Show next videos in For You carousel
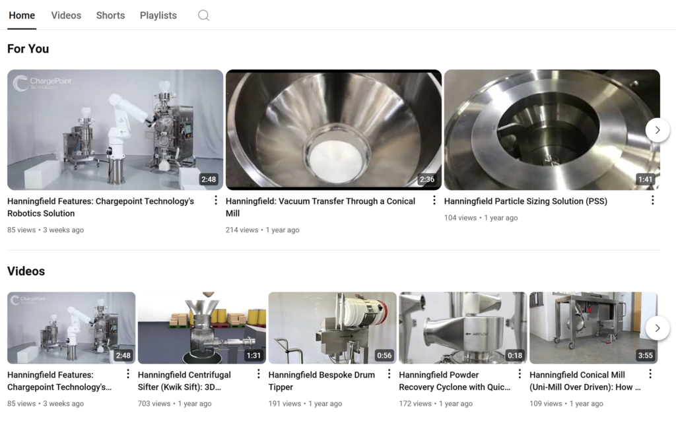Viewport: 676px width, 421px height. tap(658, 130)
